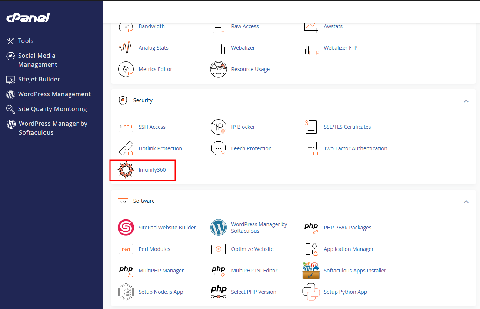Open the Raw Access icon

[219, 27]
